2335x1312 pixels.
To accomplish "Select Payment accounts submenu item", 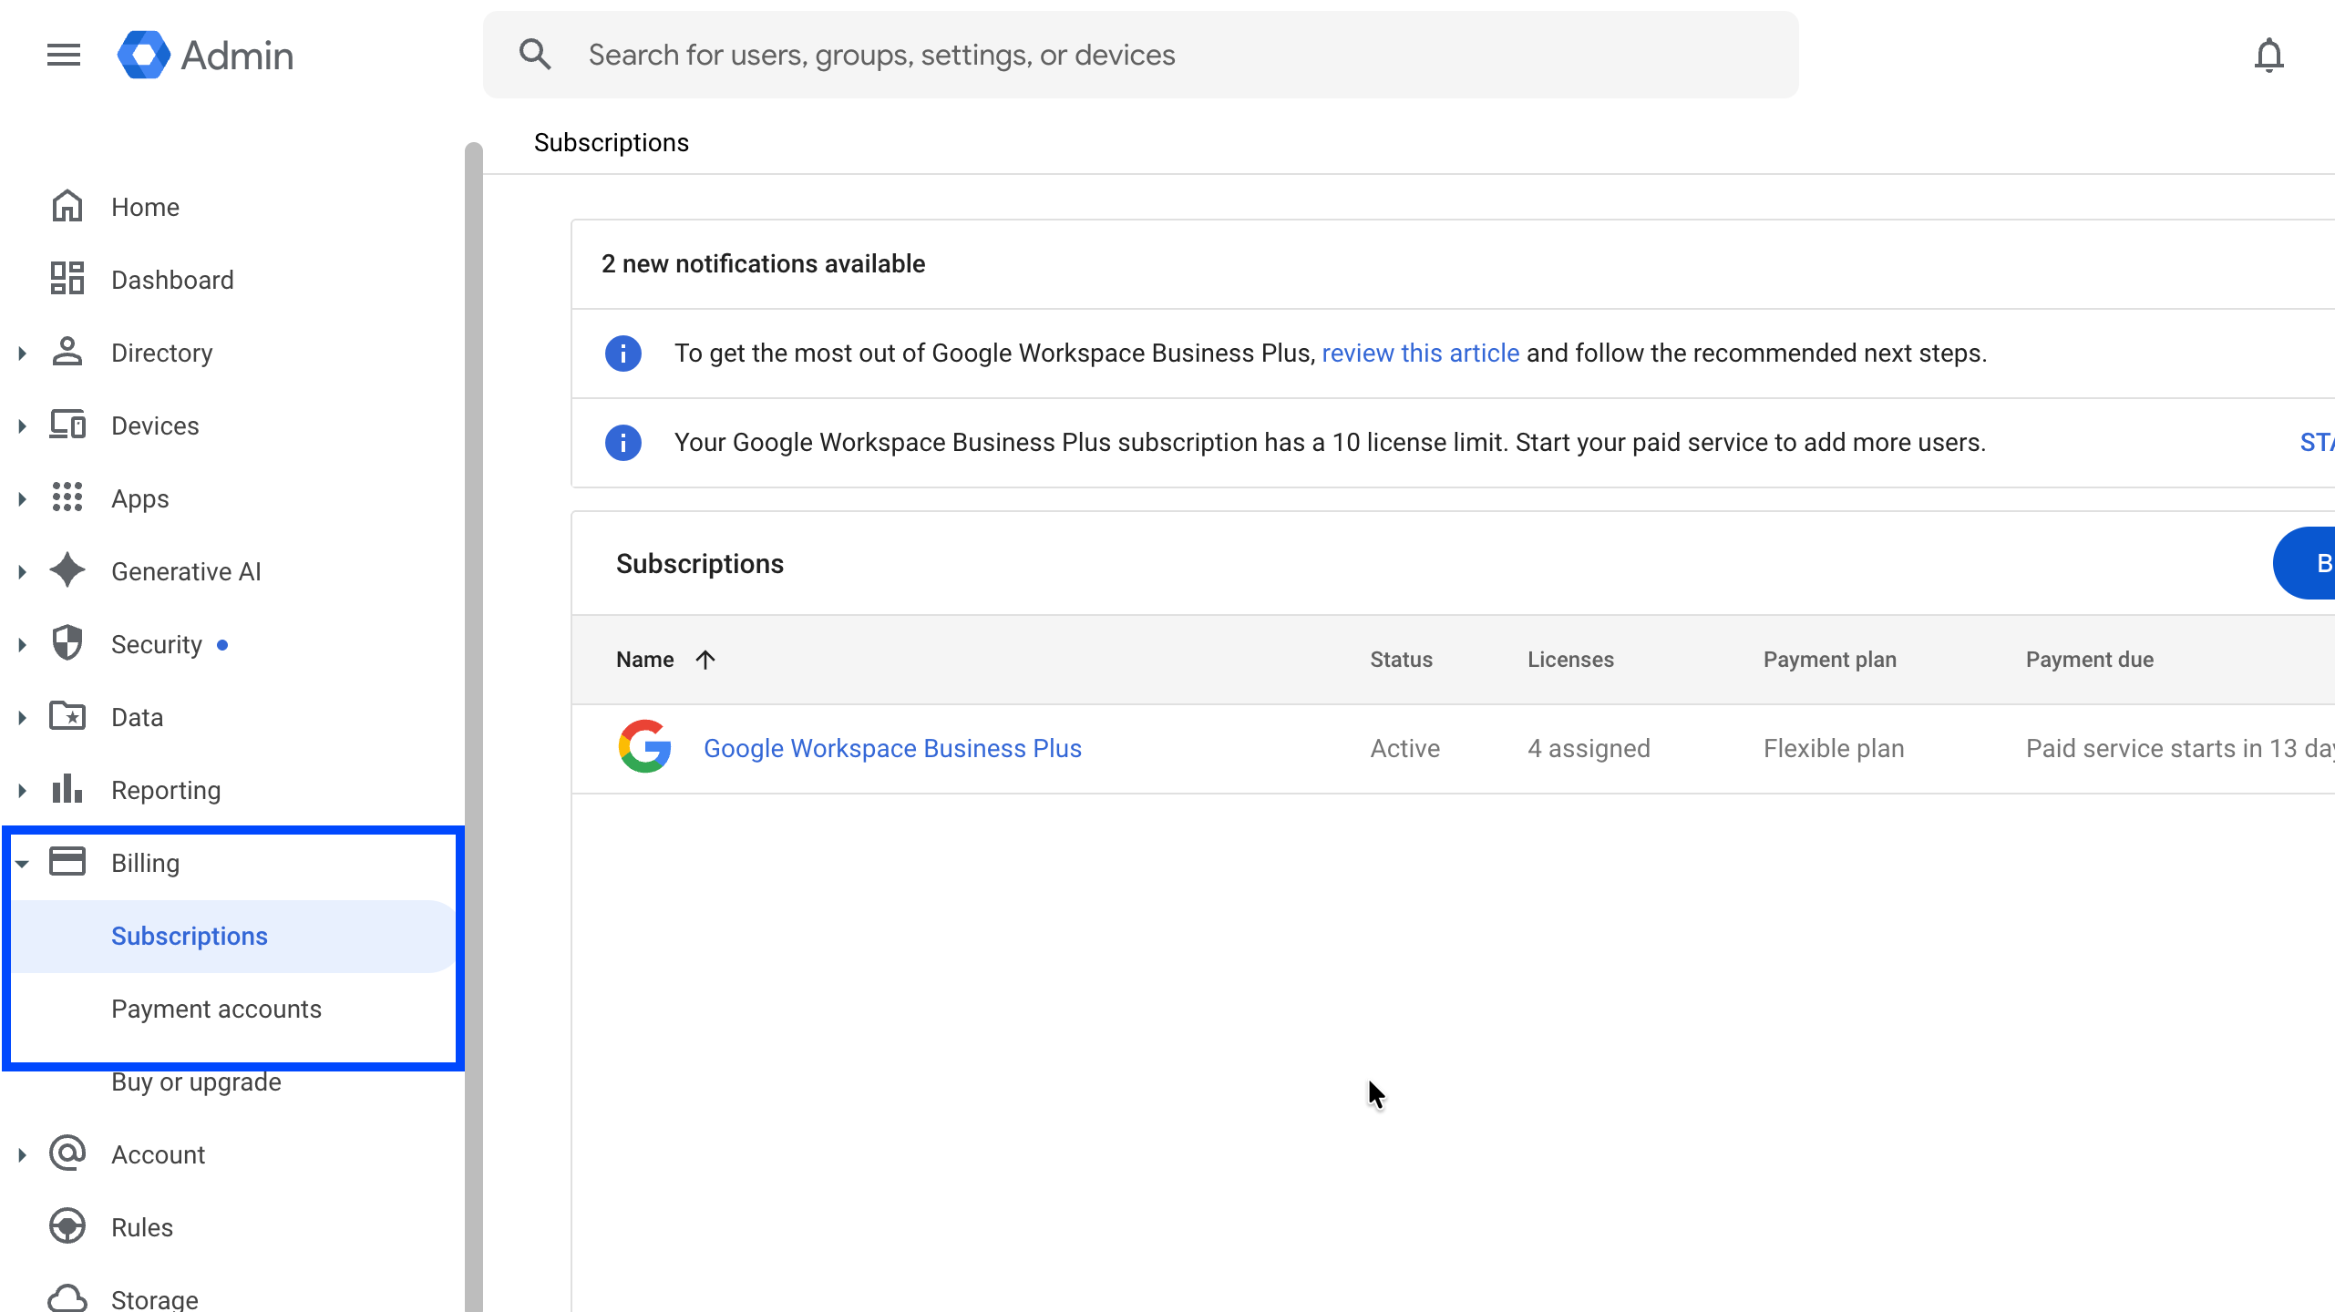I will point(216,1009).
